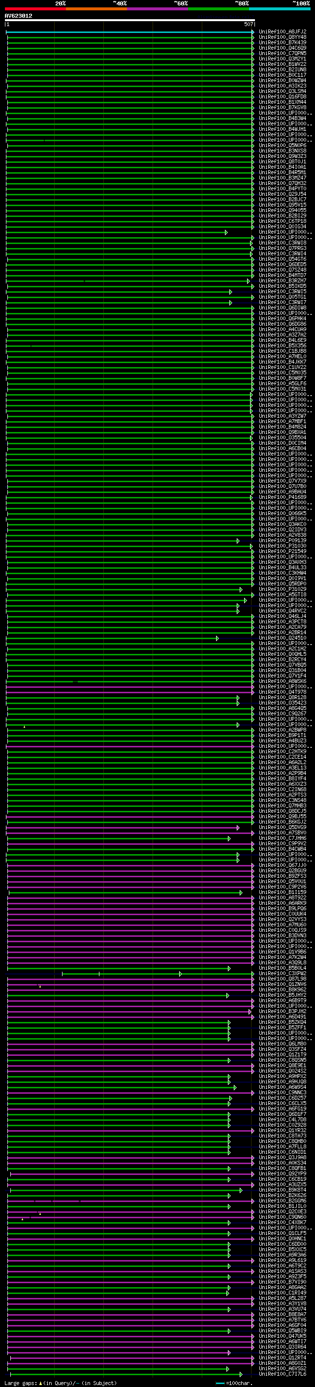This screenshot has width=315, height=1387.
Task: Select the UniRef100_Q7QH32 hit label
Action: (x=283, y=183)
